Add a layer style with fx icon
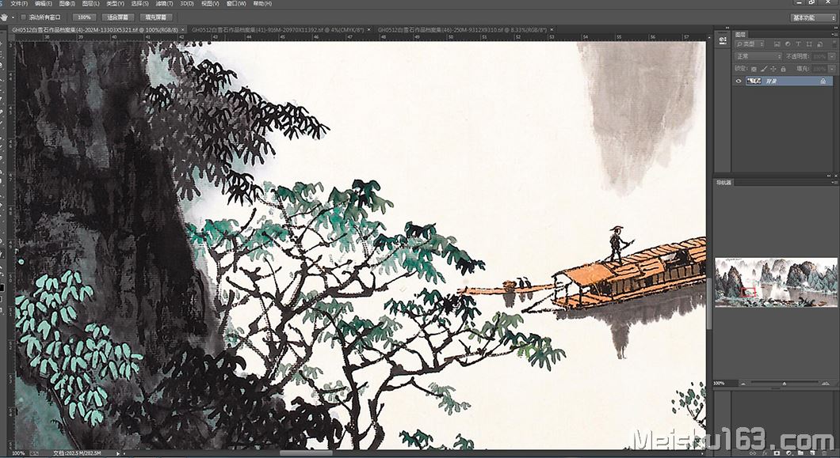 click(x=766, y=454)
